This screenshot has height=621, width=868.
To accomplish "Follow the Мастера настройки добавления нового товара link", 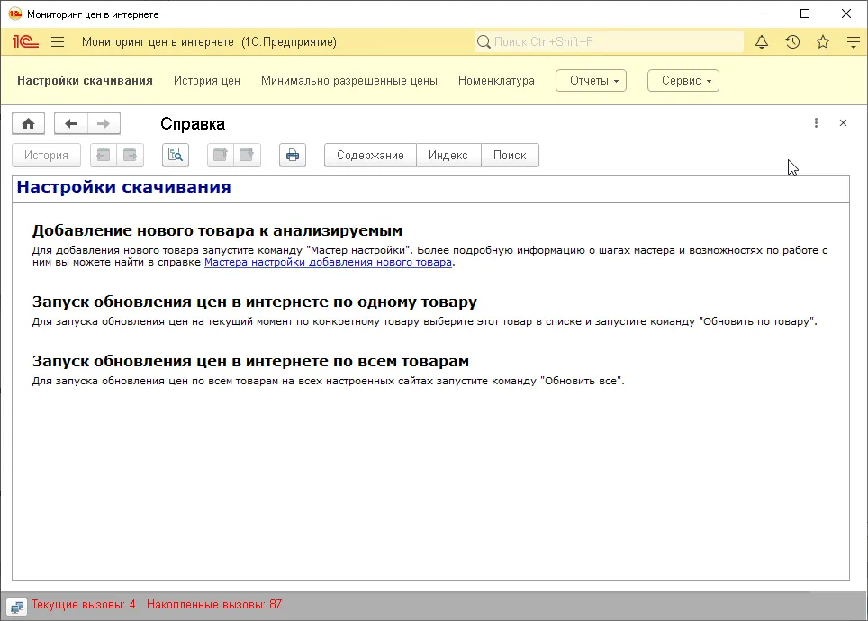I will pyautogui.click(x=328, y=263).
